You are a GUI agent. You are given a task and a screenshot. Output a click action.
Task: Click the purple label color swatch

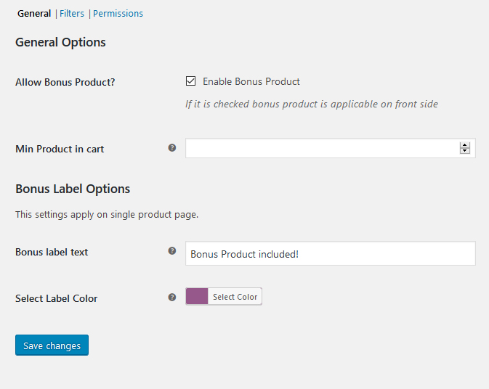click(x=197, y=297)
